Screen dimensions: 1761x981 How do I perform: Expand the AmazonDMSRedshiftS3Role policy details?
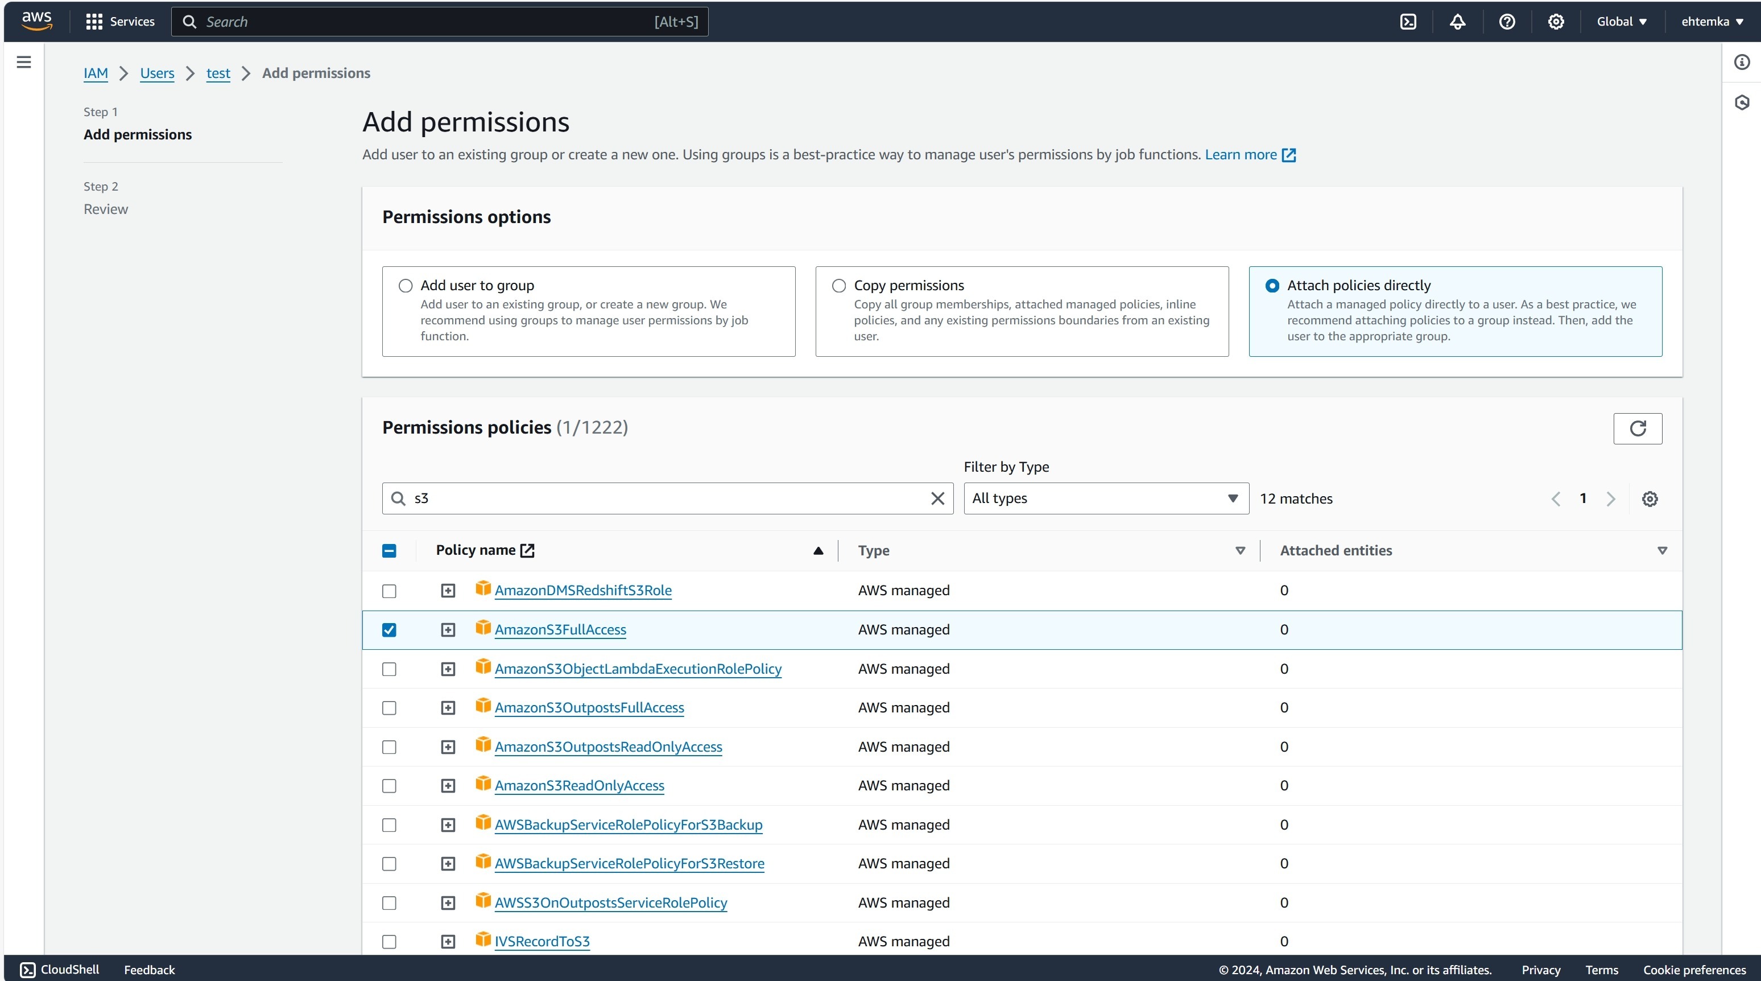click(x=448, y=591)
